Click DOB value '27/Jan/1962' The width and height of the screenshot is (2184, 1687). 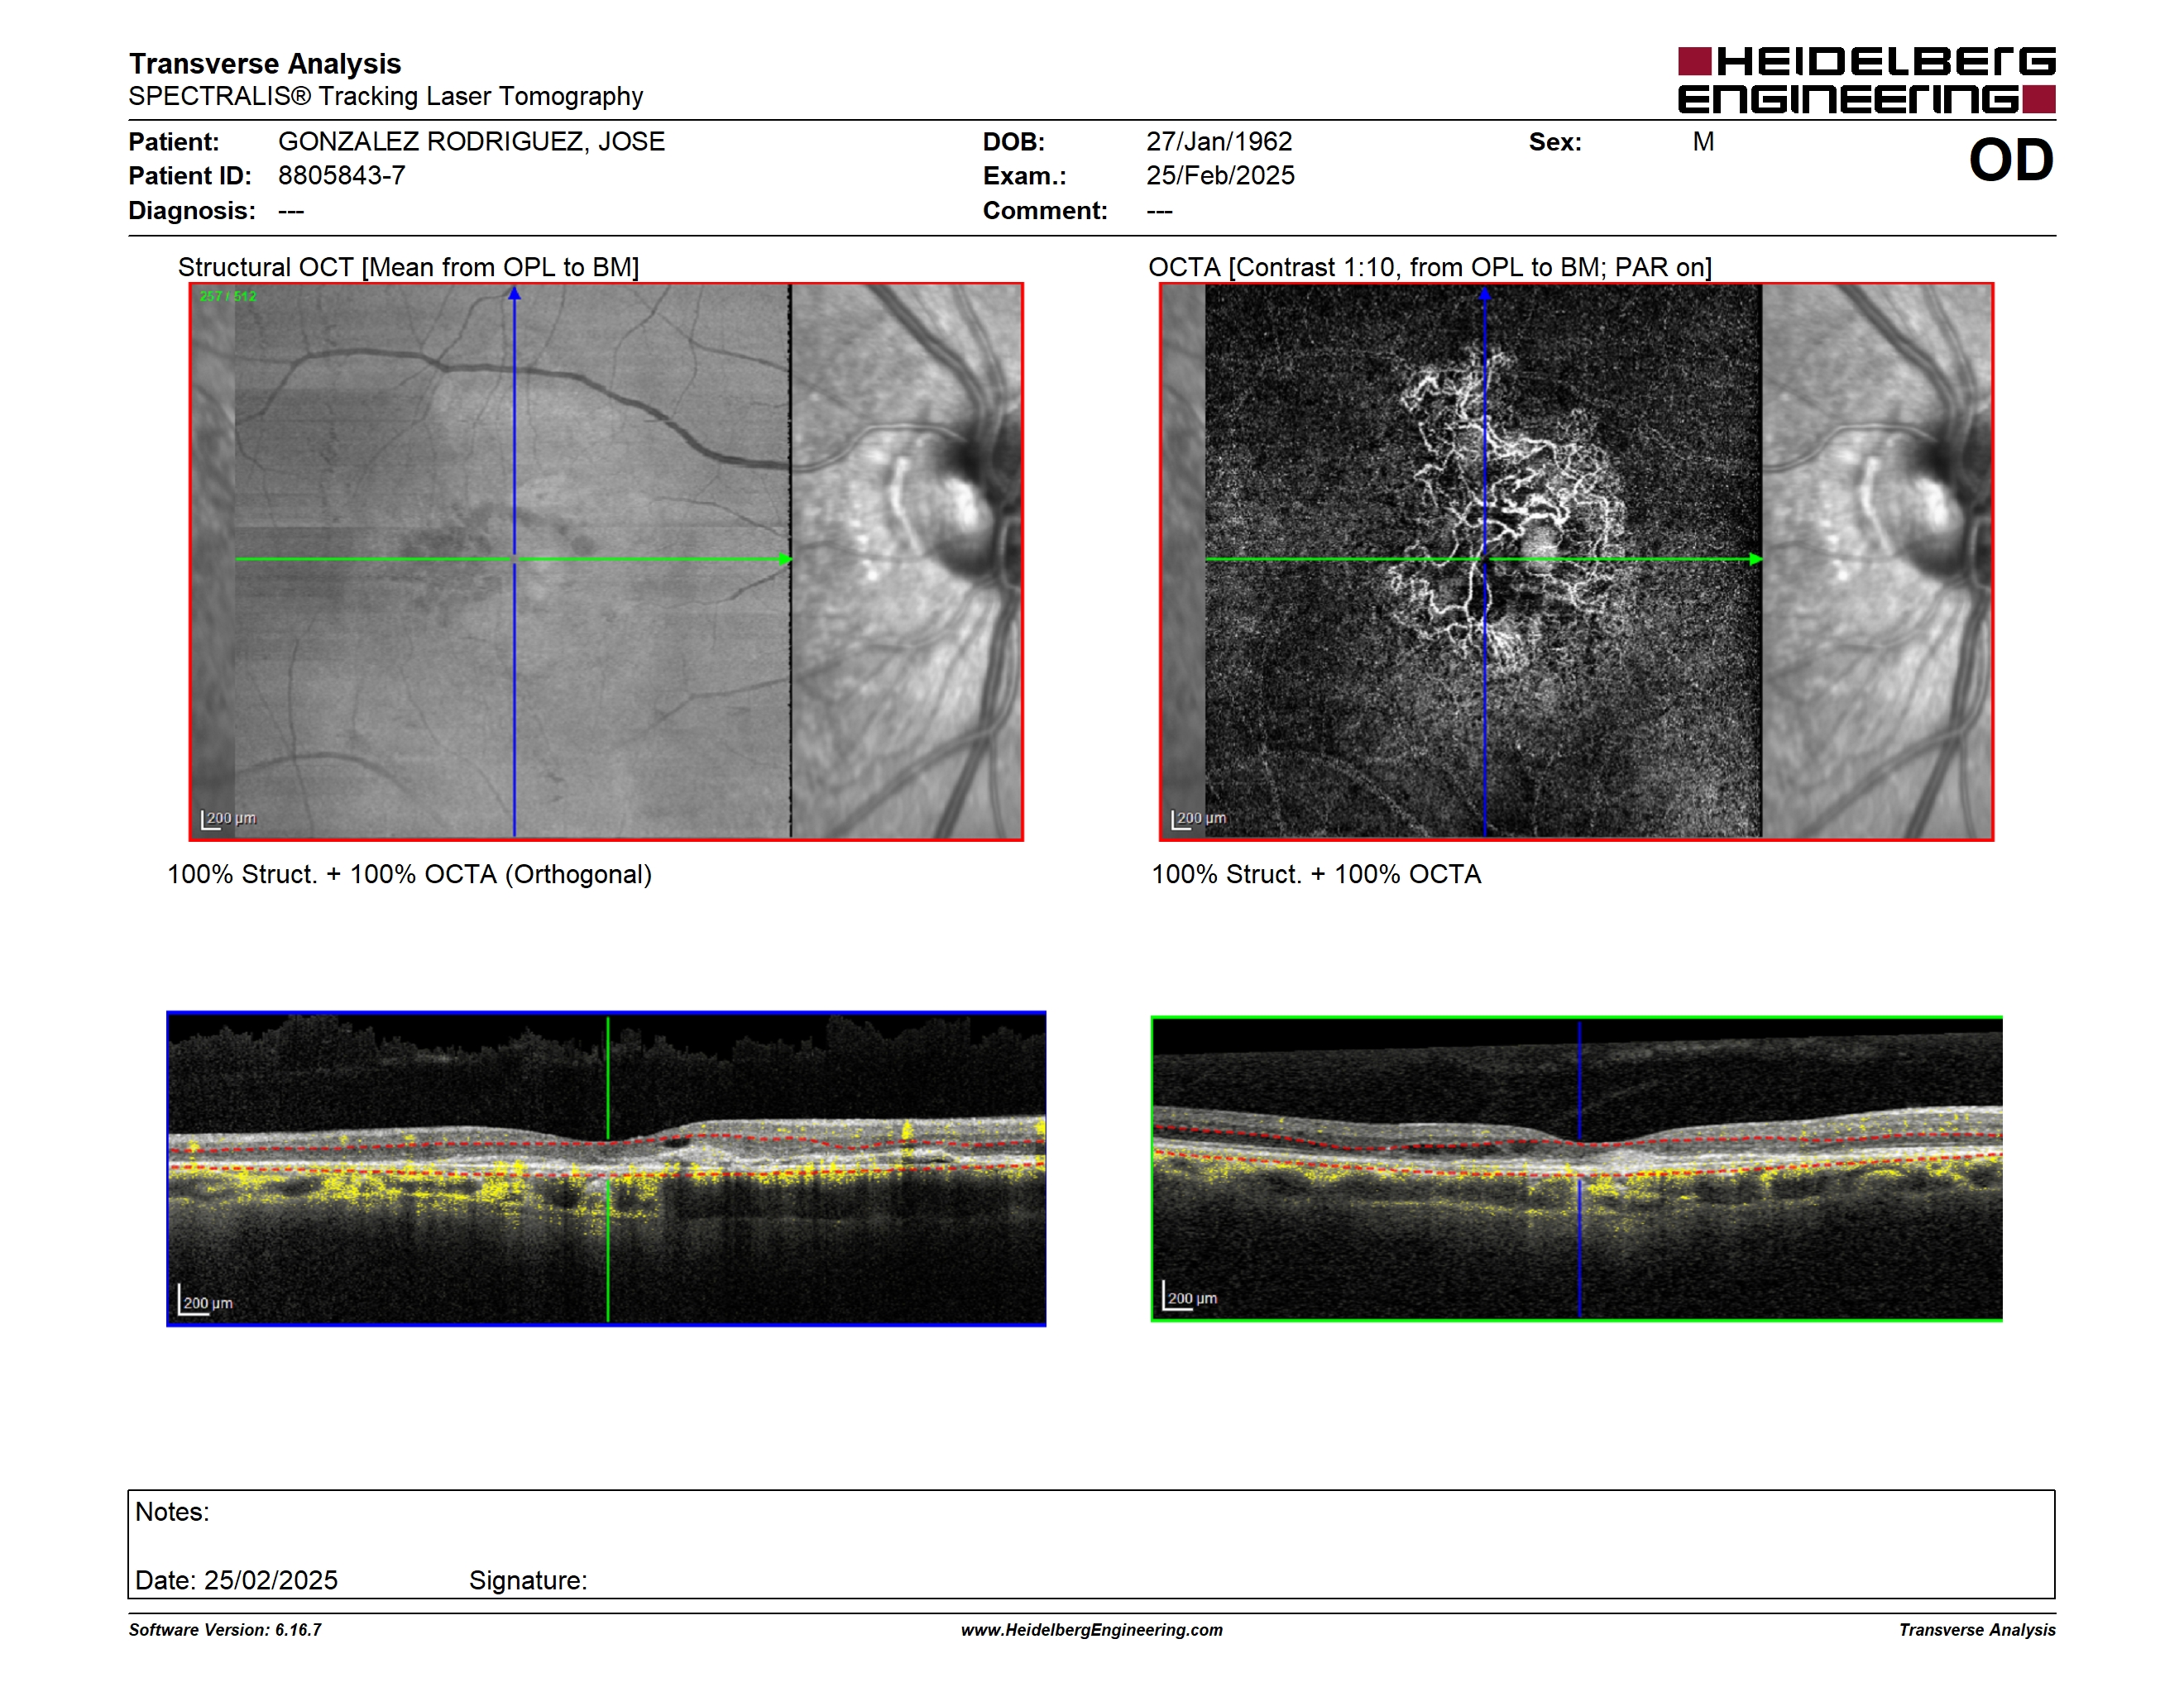coord(1219,142)
